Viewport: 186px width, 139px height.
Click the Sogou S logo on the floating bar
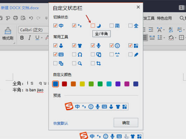(84, 136)
